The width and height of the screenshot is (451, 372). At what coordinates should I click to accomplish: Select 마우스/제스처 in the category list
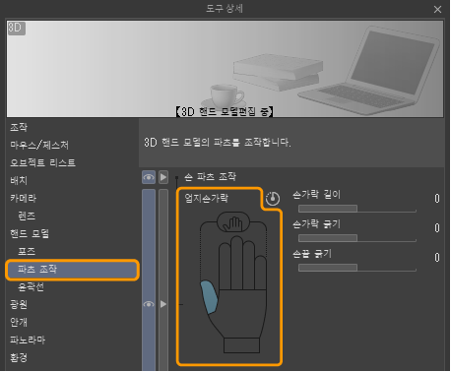(39, 145)
